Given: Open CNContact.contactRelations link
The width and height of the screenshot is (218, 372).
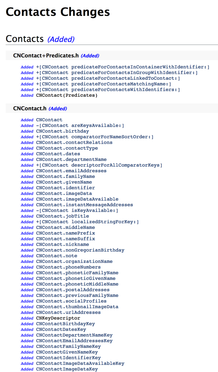Looking at the screenshot, I should [x=74, y=142].
